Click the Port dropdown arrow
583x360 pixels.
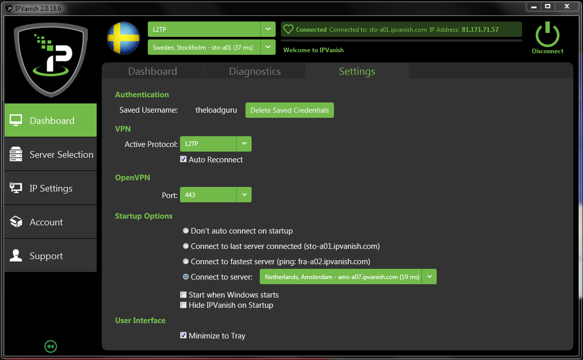pos(244,195)
